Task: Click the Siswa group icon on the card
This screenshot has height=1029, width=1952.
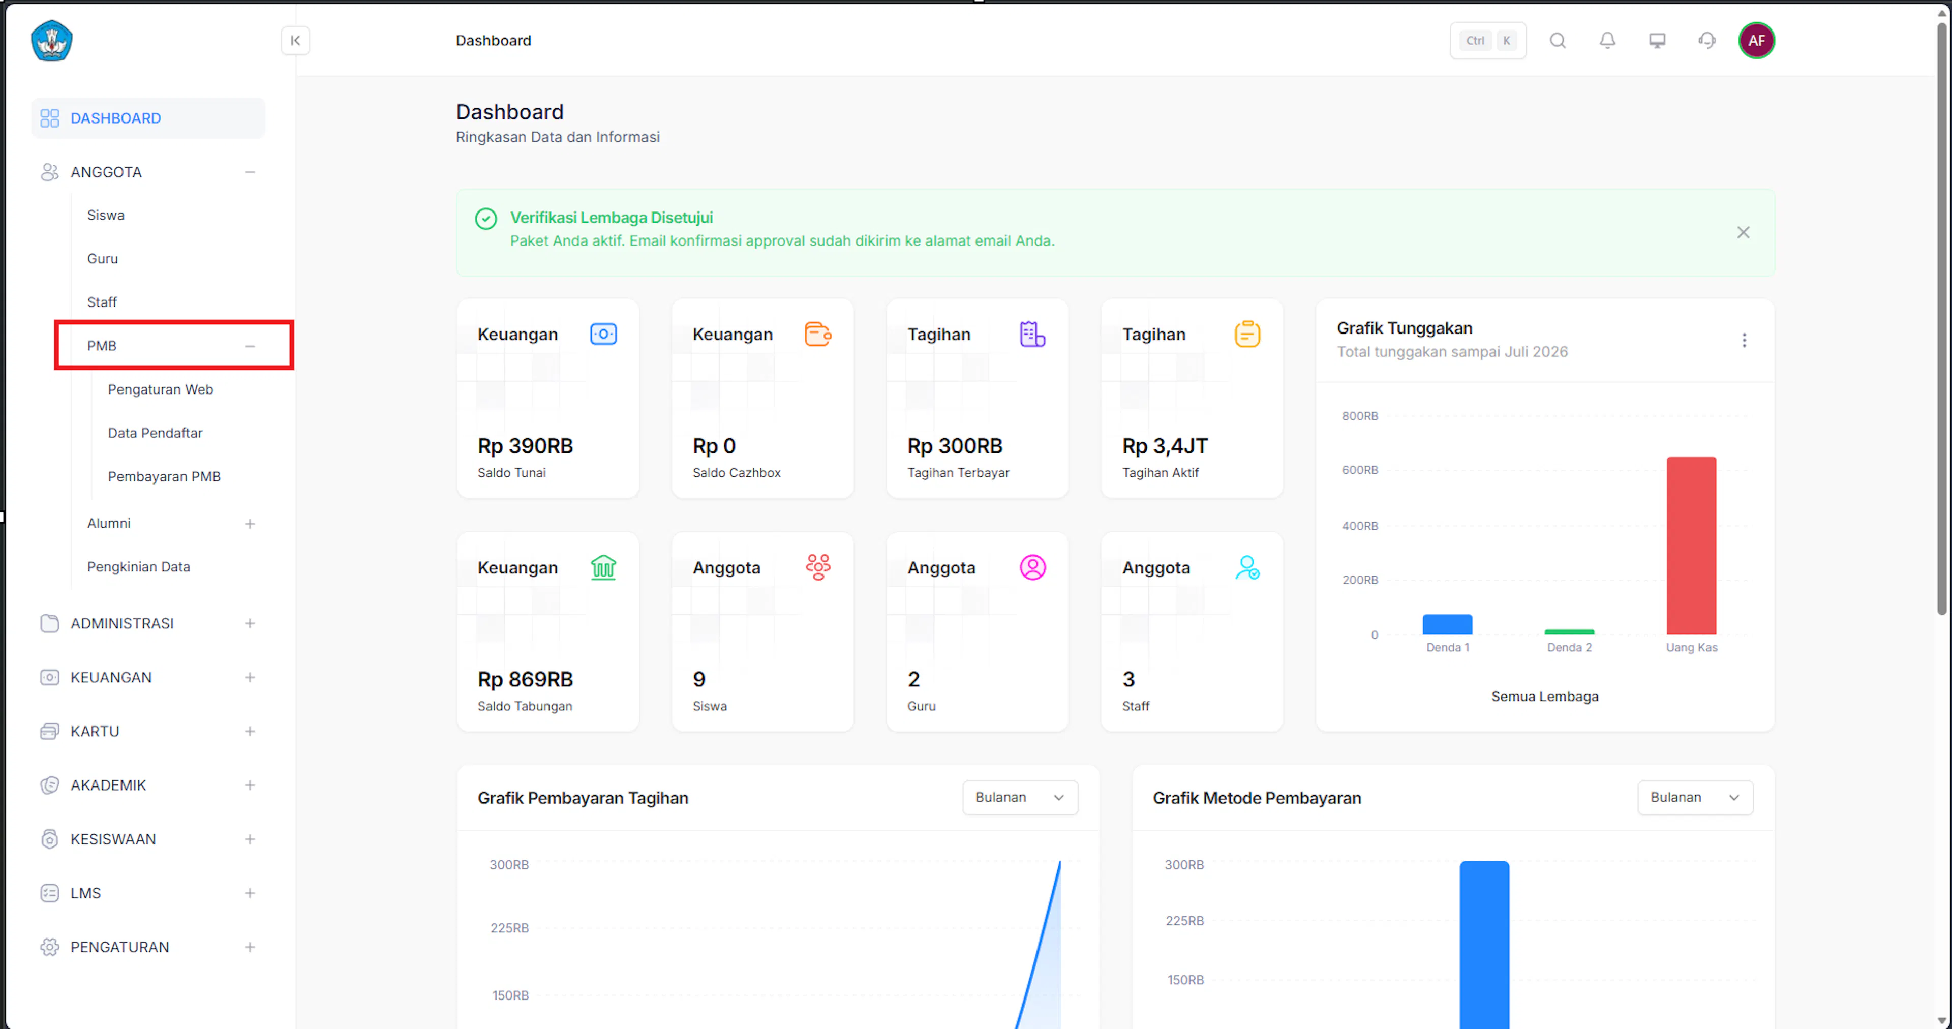Action: click(817, 567)
